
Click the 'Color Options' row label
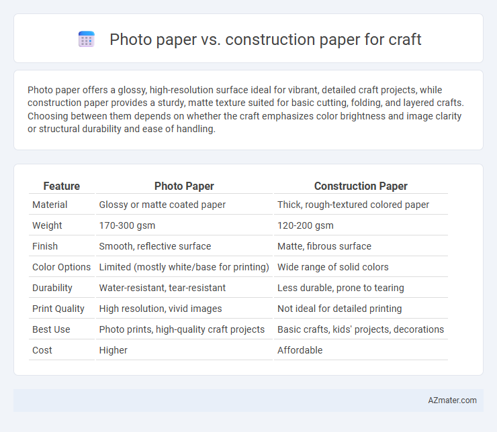tap(62, 267)
